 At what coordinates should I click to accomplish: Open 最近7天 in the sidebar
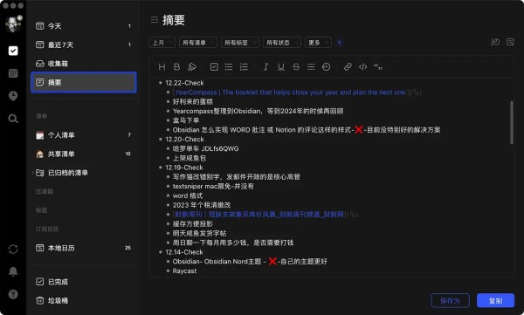coord(84,45)
